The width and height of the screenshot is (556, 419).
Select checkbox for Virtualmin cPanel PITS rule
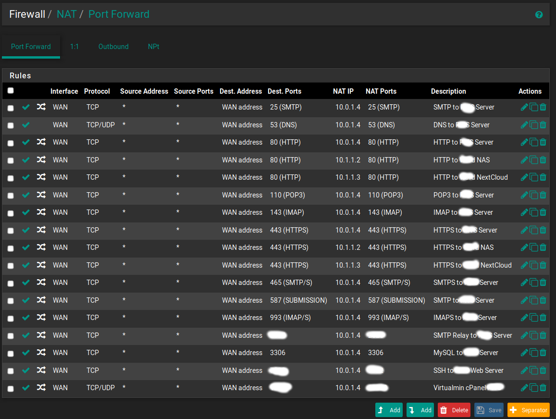11,389
